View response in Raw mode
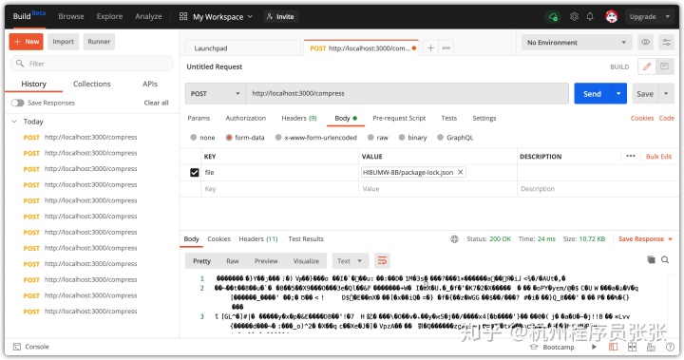Viewport: 684px width, 360px height. (x=233, y=261)
